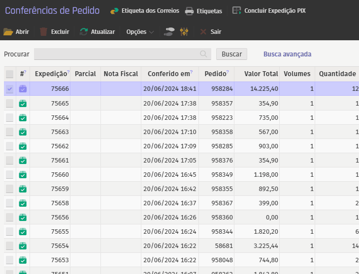Check the checkbox for expedition 75662

click(10, 146)
